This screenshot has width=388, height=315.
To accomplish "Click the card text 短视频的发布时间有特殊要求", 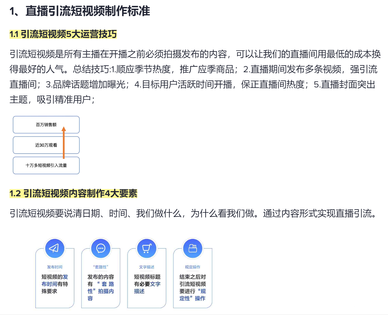I will [55, 284].
